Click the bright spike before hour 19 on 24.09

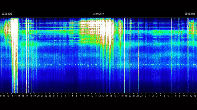click(124, 55)
